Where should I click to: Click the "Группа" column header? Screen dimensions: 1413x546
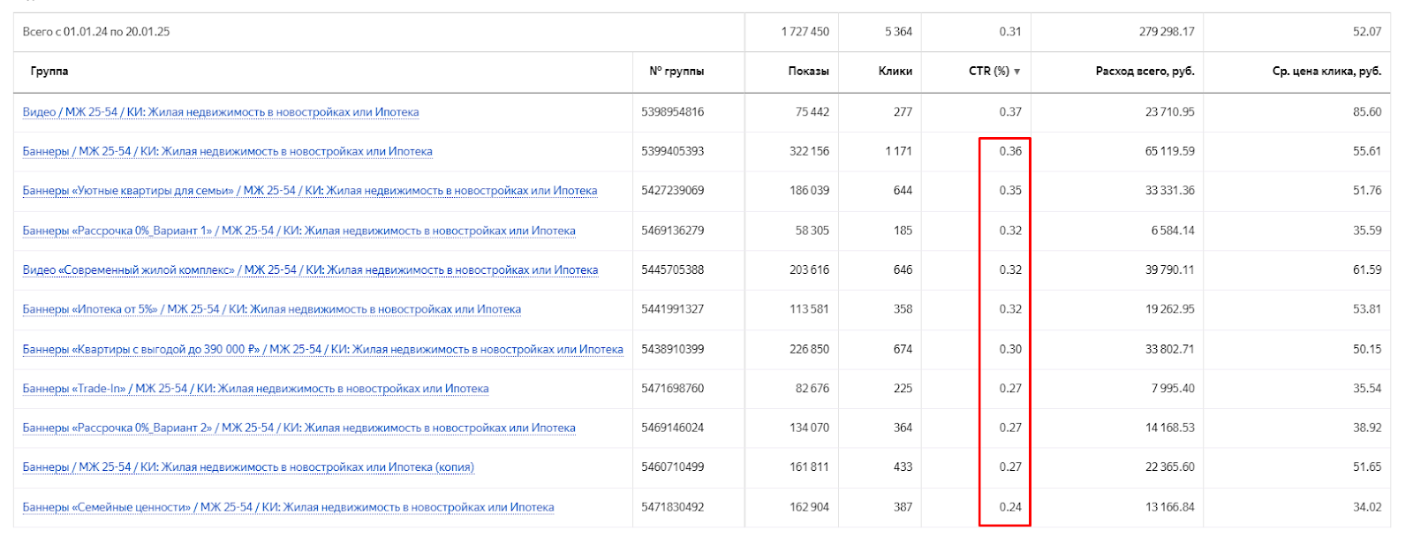49,72
